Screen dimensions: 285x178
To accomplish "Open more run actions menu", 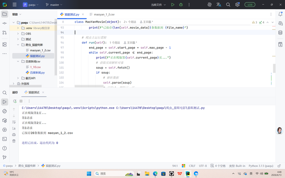I will 189,5.
